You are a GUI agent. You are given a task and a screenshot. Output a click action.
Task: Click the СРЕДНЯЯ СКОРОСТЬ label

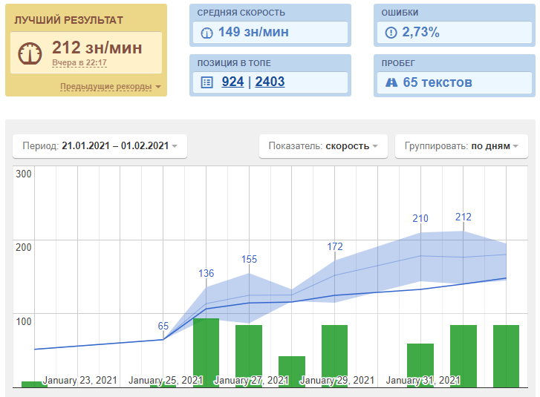click(x=241, y=13)
